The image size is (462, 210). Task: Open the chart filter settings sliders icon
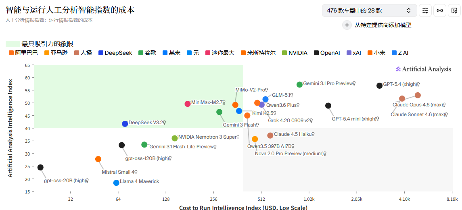425,10
